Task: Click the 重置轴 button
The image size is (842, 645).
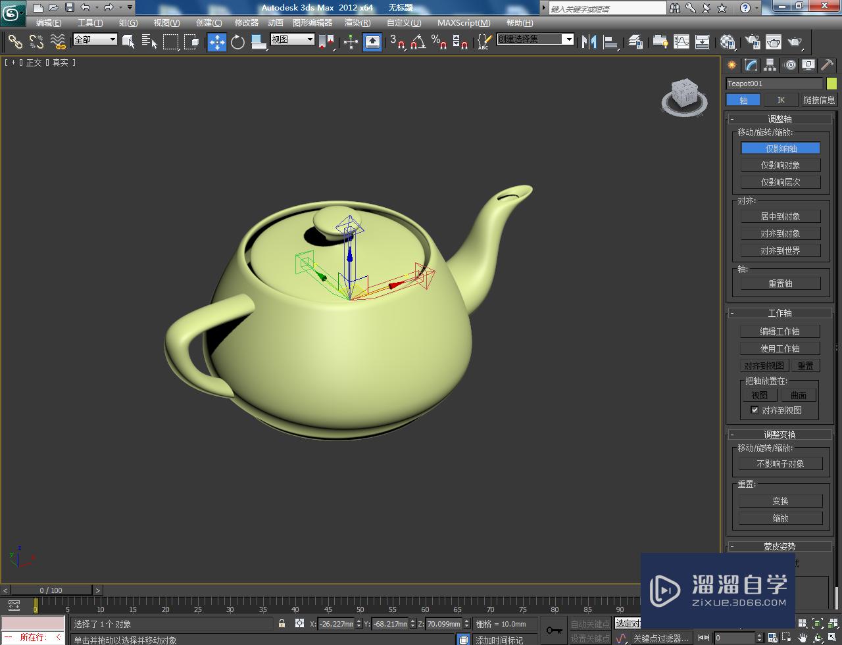Action: (781, 283)
